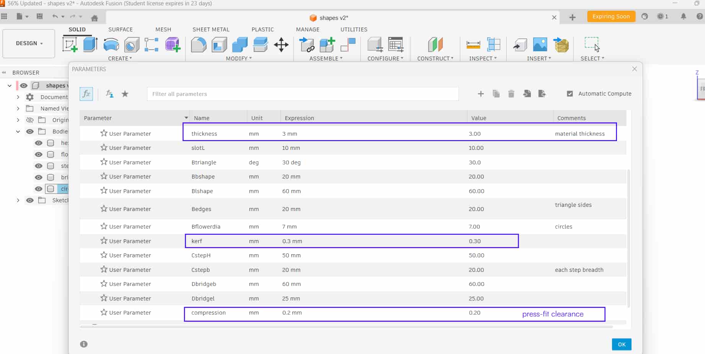This screenshot has width=705, height=354.
Task: Switch to the MANAGE tab
Action: tap(308, 29)
